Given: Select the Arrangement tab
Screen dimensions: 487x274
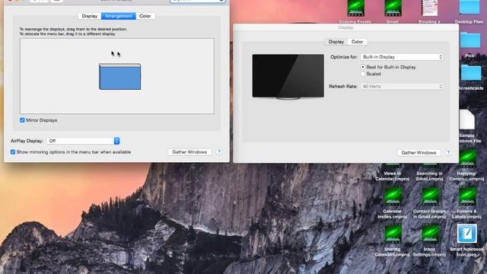Looking at the screenshot, I should tap(119, 16).
